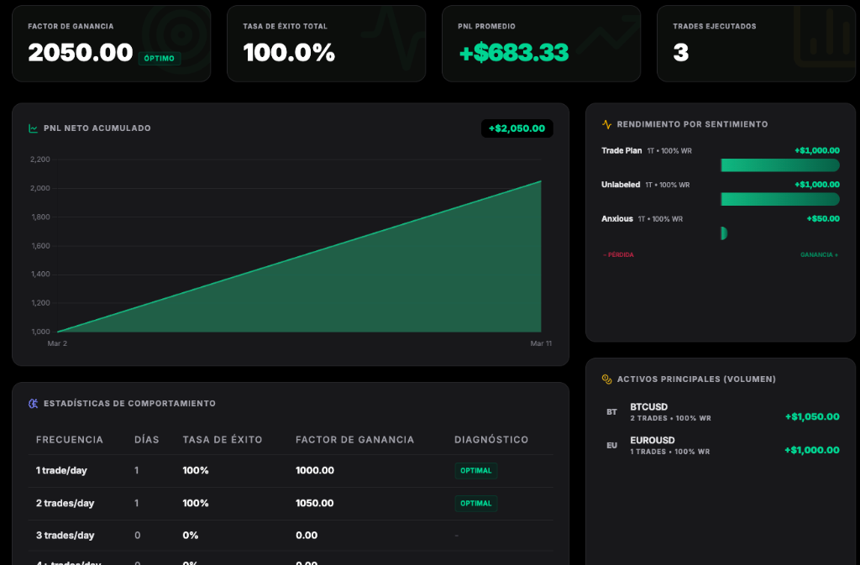Click the OPTIMAL badge on 1 trade/day row
This screenshot has height=565, width=860.
point(475,471)
